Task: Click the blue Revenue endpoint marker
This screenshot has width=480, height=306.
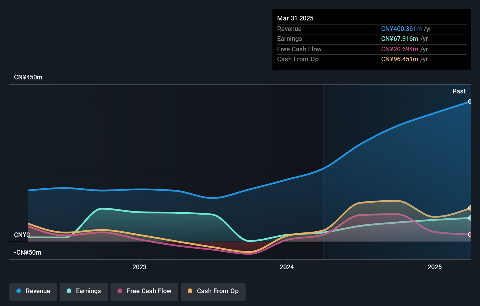Action: pyautogui.click(x=470, y=102)
